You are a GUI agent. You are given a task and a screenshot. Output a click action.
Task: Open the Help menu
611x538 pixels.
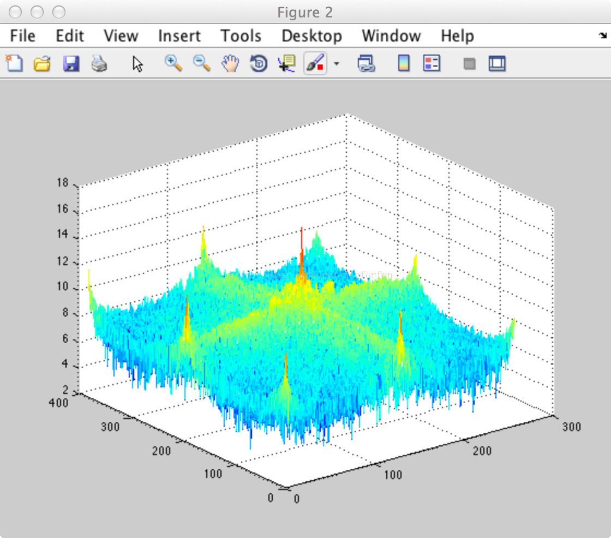coord(458,36)
